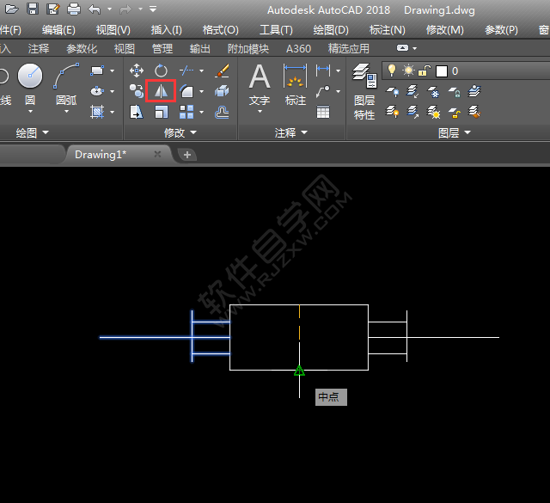Select the Hatch tool
Viewport: 550px width, 503px height.
pyautogui.click(x=97, y=112)
